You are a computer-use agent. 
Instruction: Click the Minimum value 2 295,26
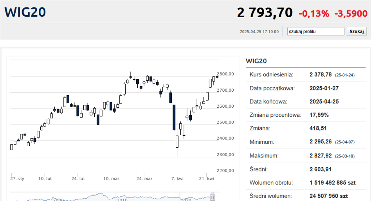tap(321, 142)
